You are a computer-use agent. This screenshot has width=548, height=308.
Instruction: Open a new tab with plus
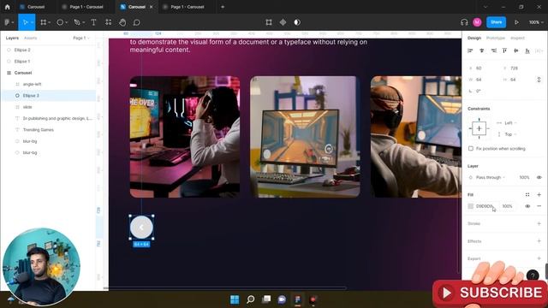(223, 7)
